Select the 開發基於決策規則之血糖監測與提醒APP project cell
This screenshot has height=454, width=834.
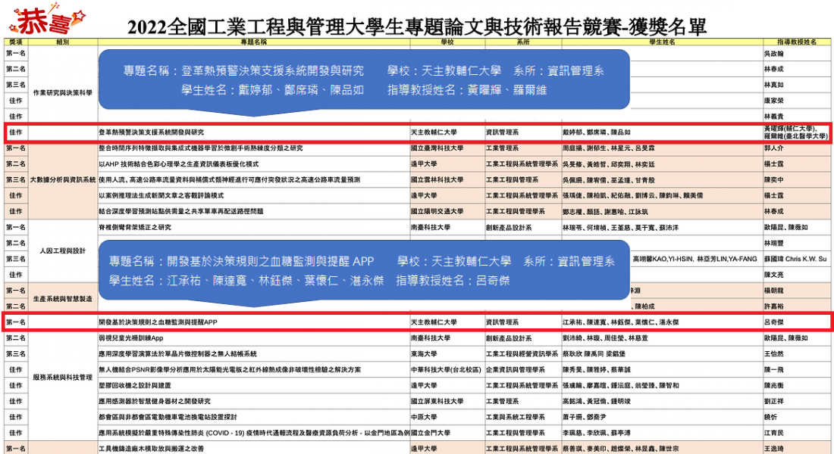point(158,322)
